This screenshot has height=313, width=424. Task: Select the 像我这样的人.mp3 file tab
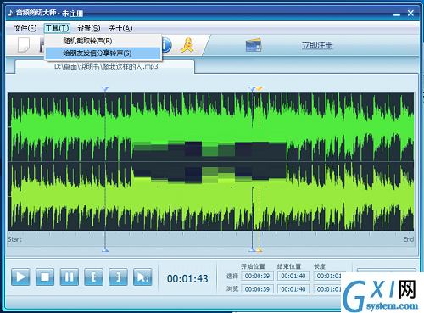(x=105, y=67)
